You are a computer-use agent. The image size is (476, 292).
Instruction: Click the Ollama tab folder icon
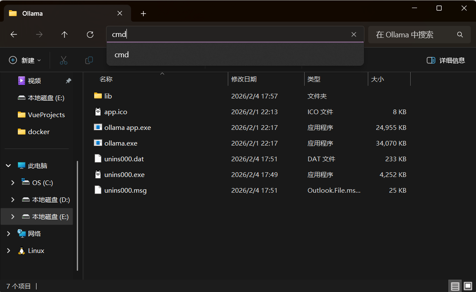click(13, 14)
